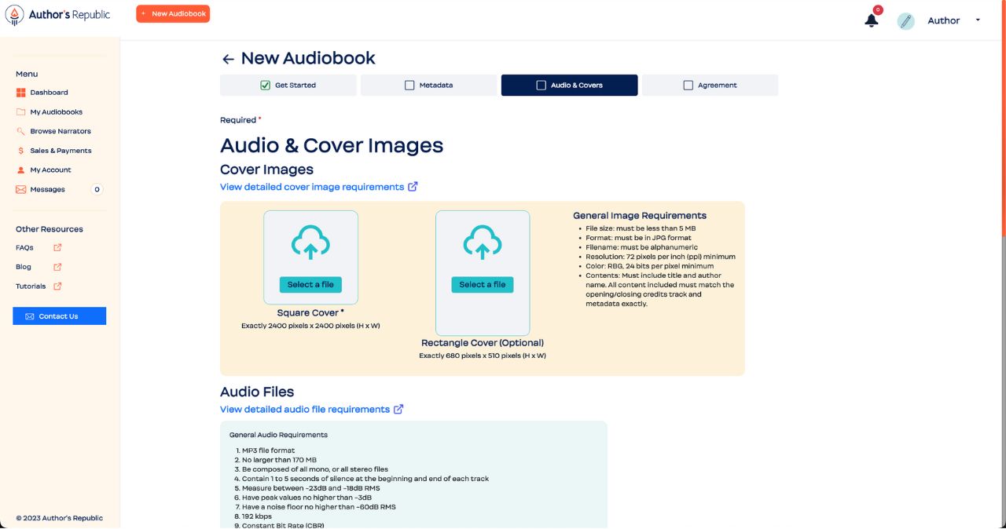Switch to the Audio & Covers tab
Screen dimensions: 1006x529
pos(569,86)
